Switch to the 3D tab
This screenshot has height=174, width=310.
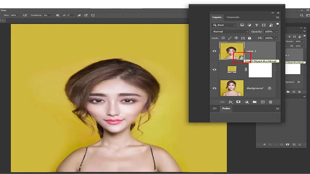click(x=214, y=108)
